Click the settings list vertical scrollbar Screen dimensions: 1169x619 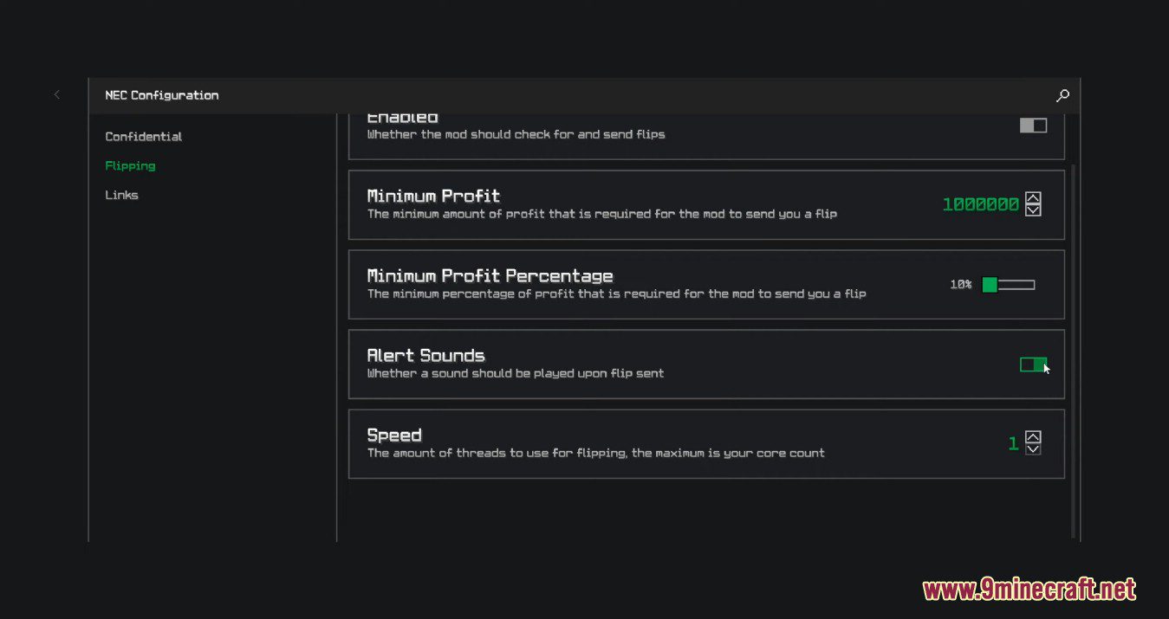[1074, 346]
